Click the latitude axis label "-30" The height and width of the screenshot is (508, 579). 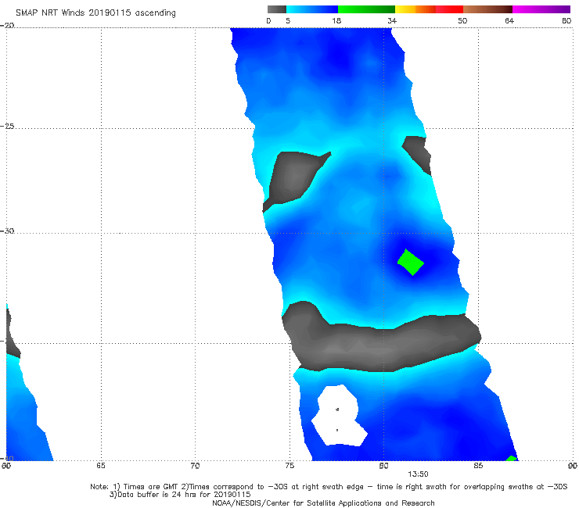[x=7, y=231]
